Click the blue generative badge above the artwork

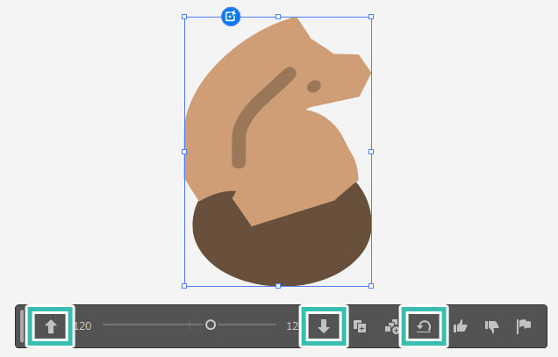[230, 16]
